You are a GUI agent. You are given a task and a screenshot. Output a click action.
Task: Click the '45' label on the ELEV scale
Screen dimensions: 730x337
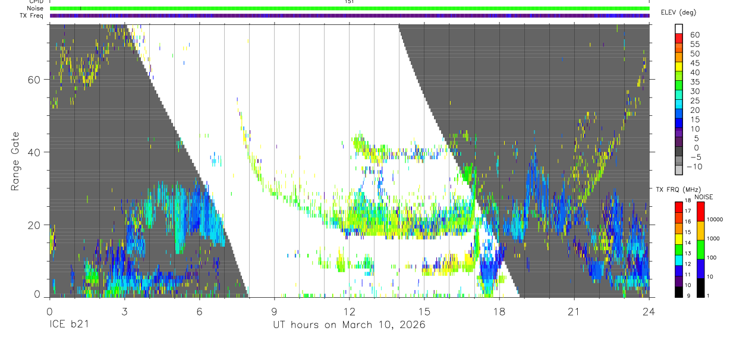[694, 63]
